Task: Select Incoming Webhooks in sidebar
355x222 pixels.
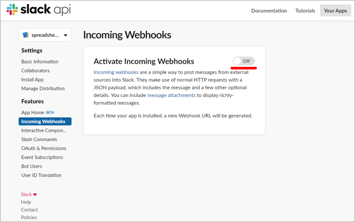Action: tap(45, 122)
